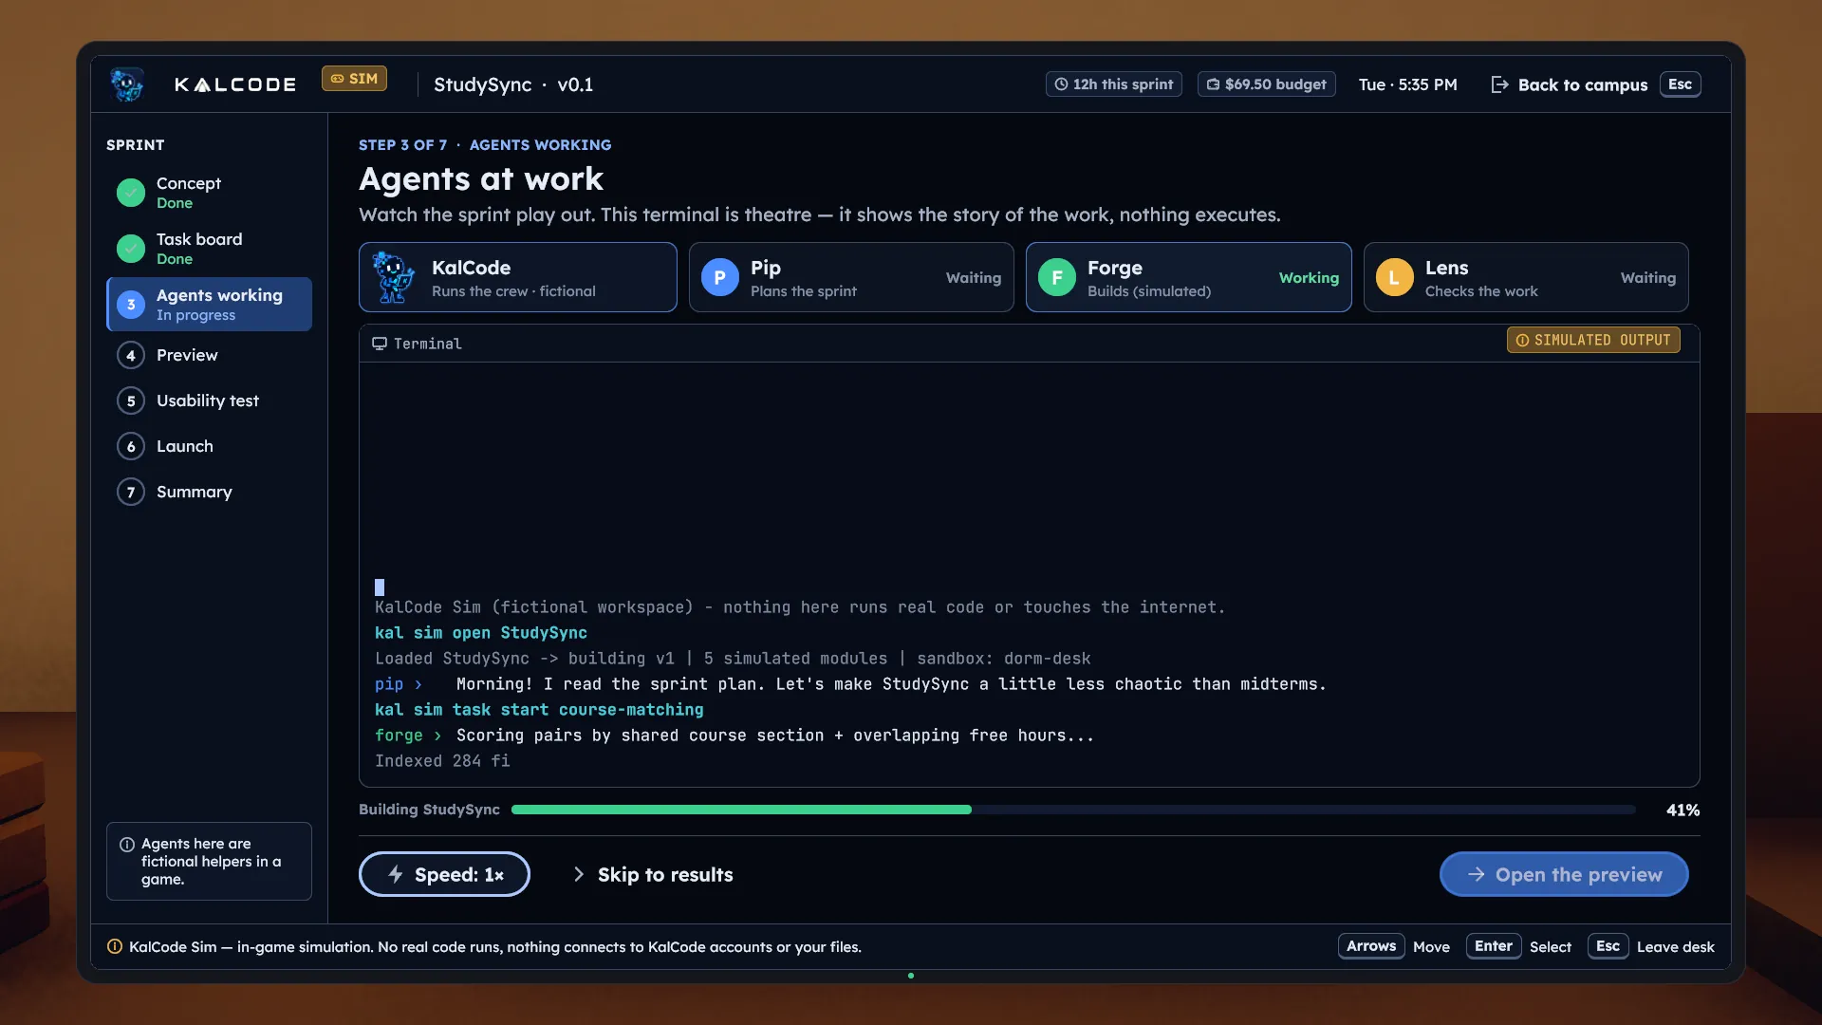Viewport: 1822px width, 1025px height.
Task: Click the Usability test step 5 circle
Action: pyautogui.click(x=131, y=401)
